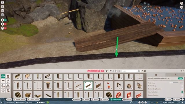The height and width of the screenshot is (104, 185).
Task: Select the Construction tab
Action: 116,99
